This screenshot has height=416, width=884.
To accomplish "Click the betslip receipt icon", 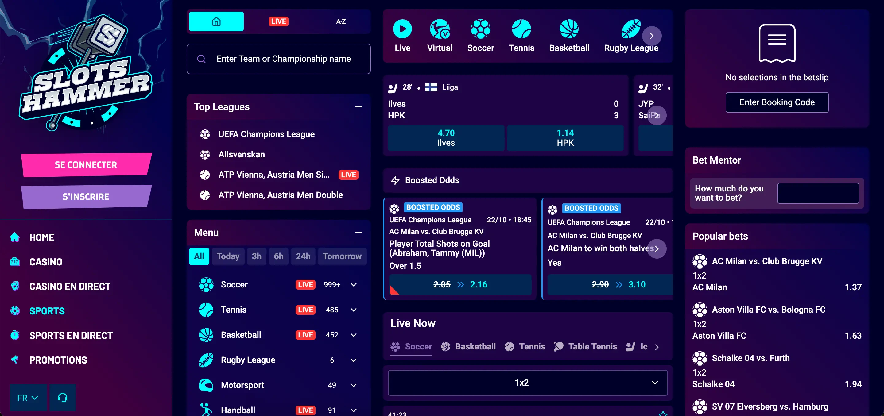I will tap(777, 43).
